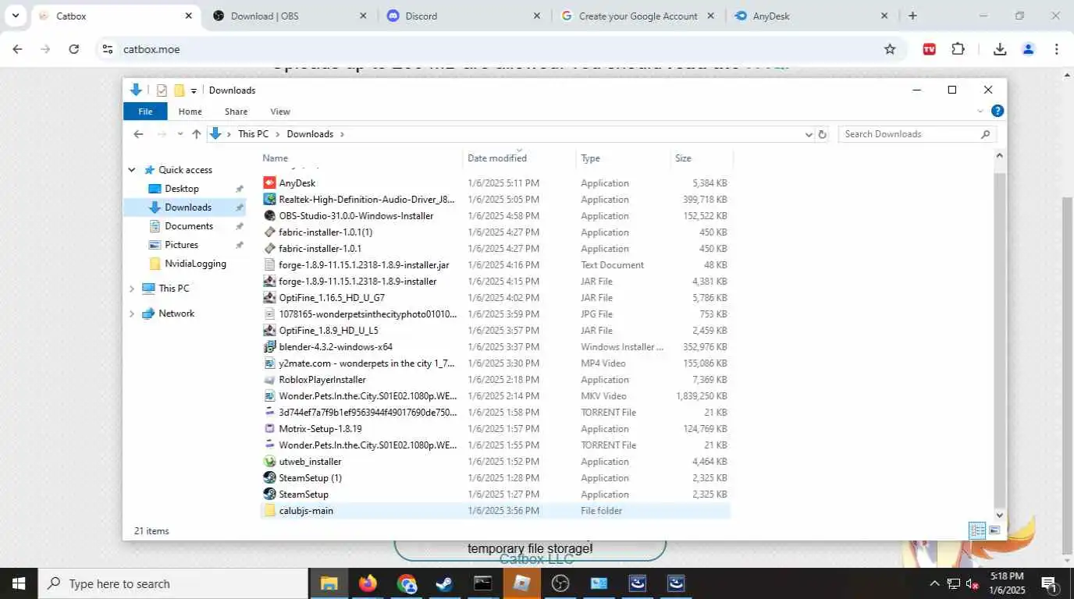Open the address bar history dropdown
This screenshot has width=1074, height=599.
pos(809,134)
